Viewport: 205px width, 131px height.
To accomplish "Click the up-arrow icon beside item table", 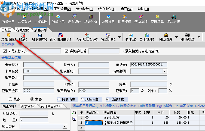I will tap(74, 119).
